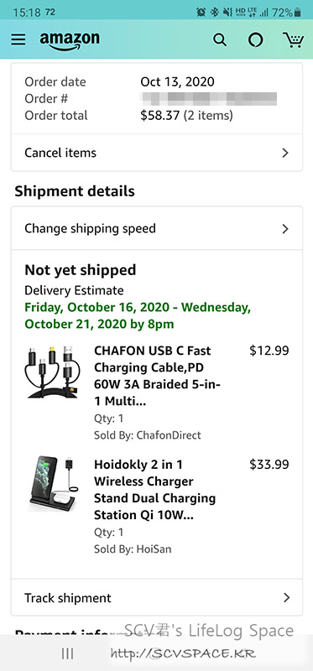Screen dimensions: 313x671
Task: Open the Cancel items row
Action: tap(157, 153)
